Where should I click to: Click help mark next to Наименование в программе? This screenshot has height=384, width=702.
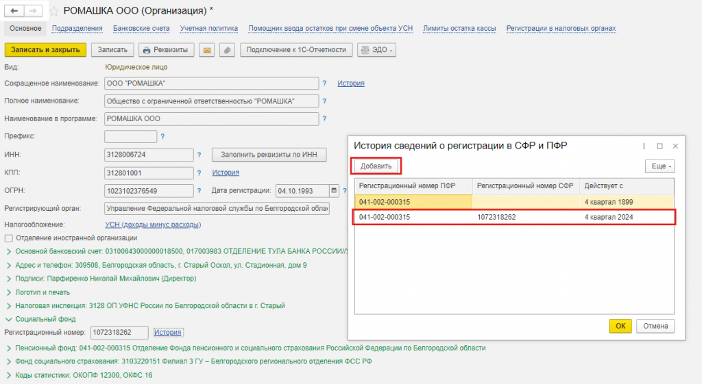tap(324, 119)
